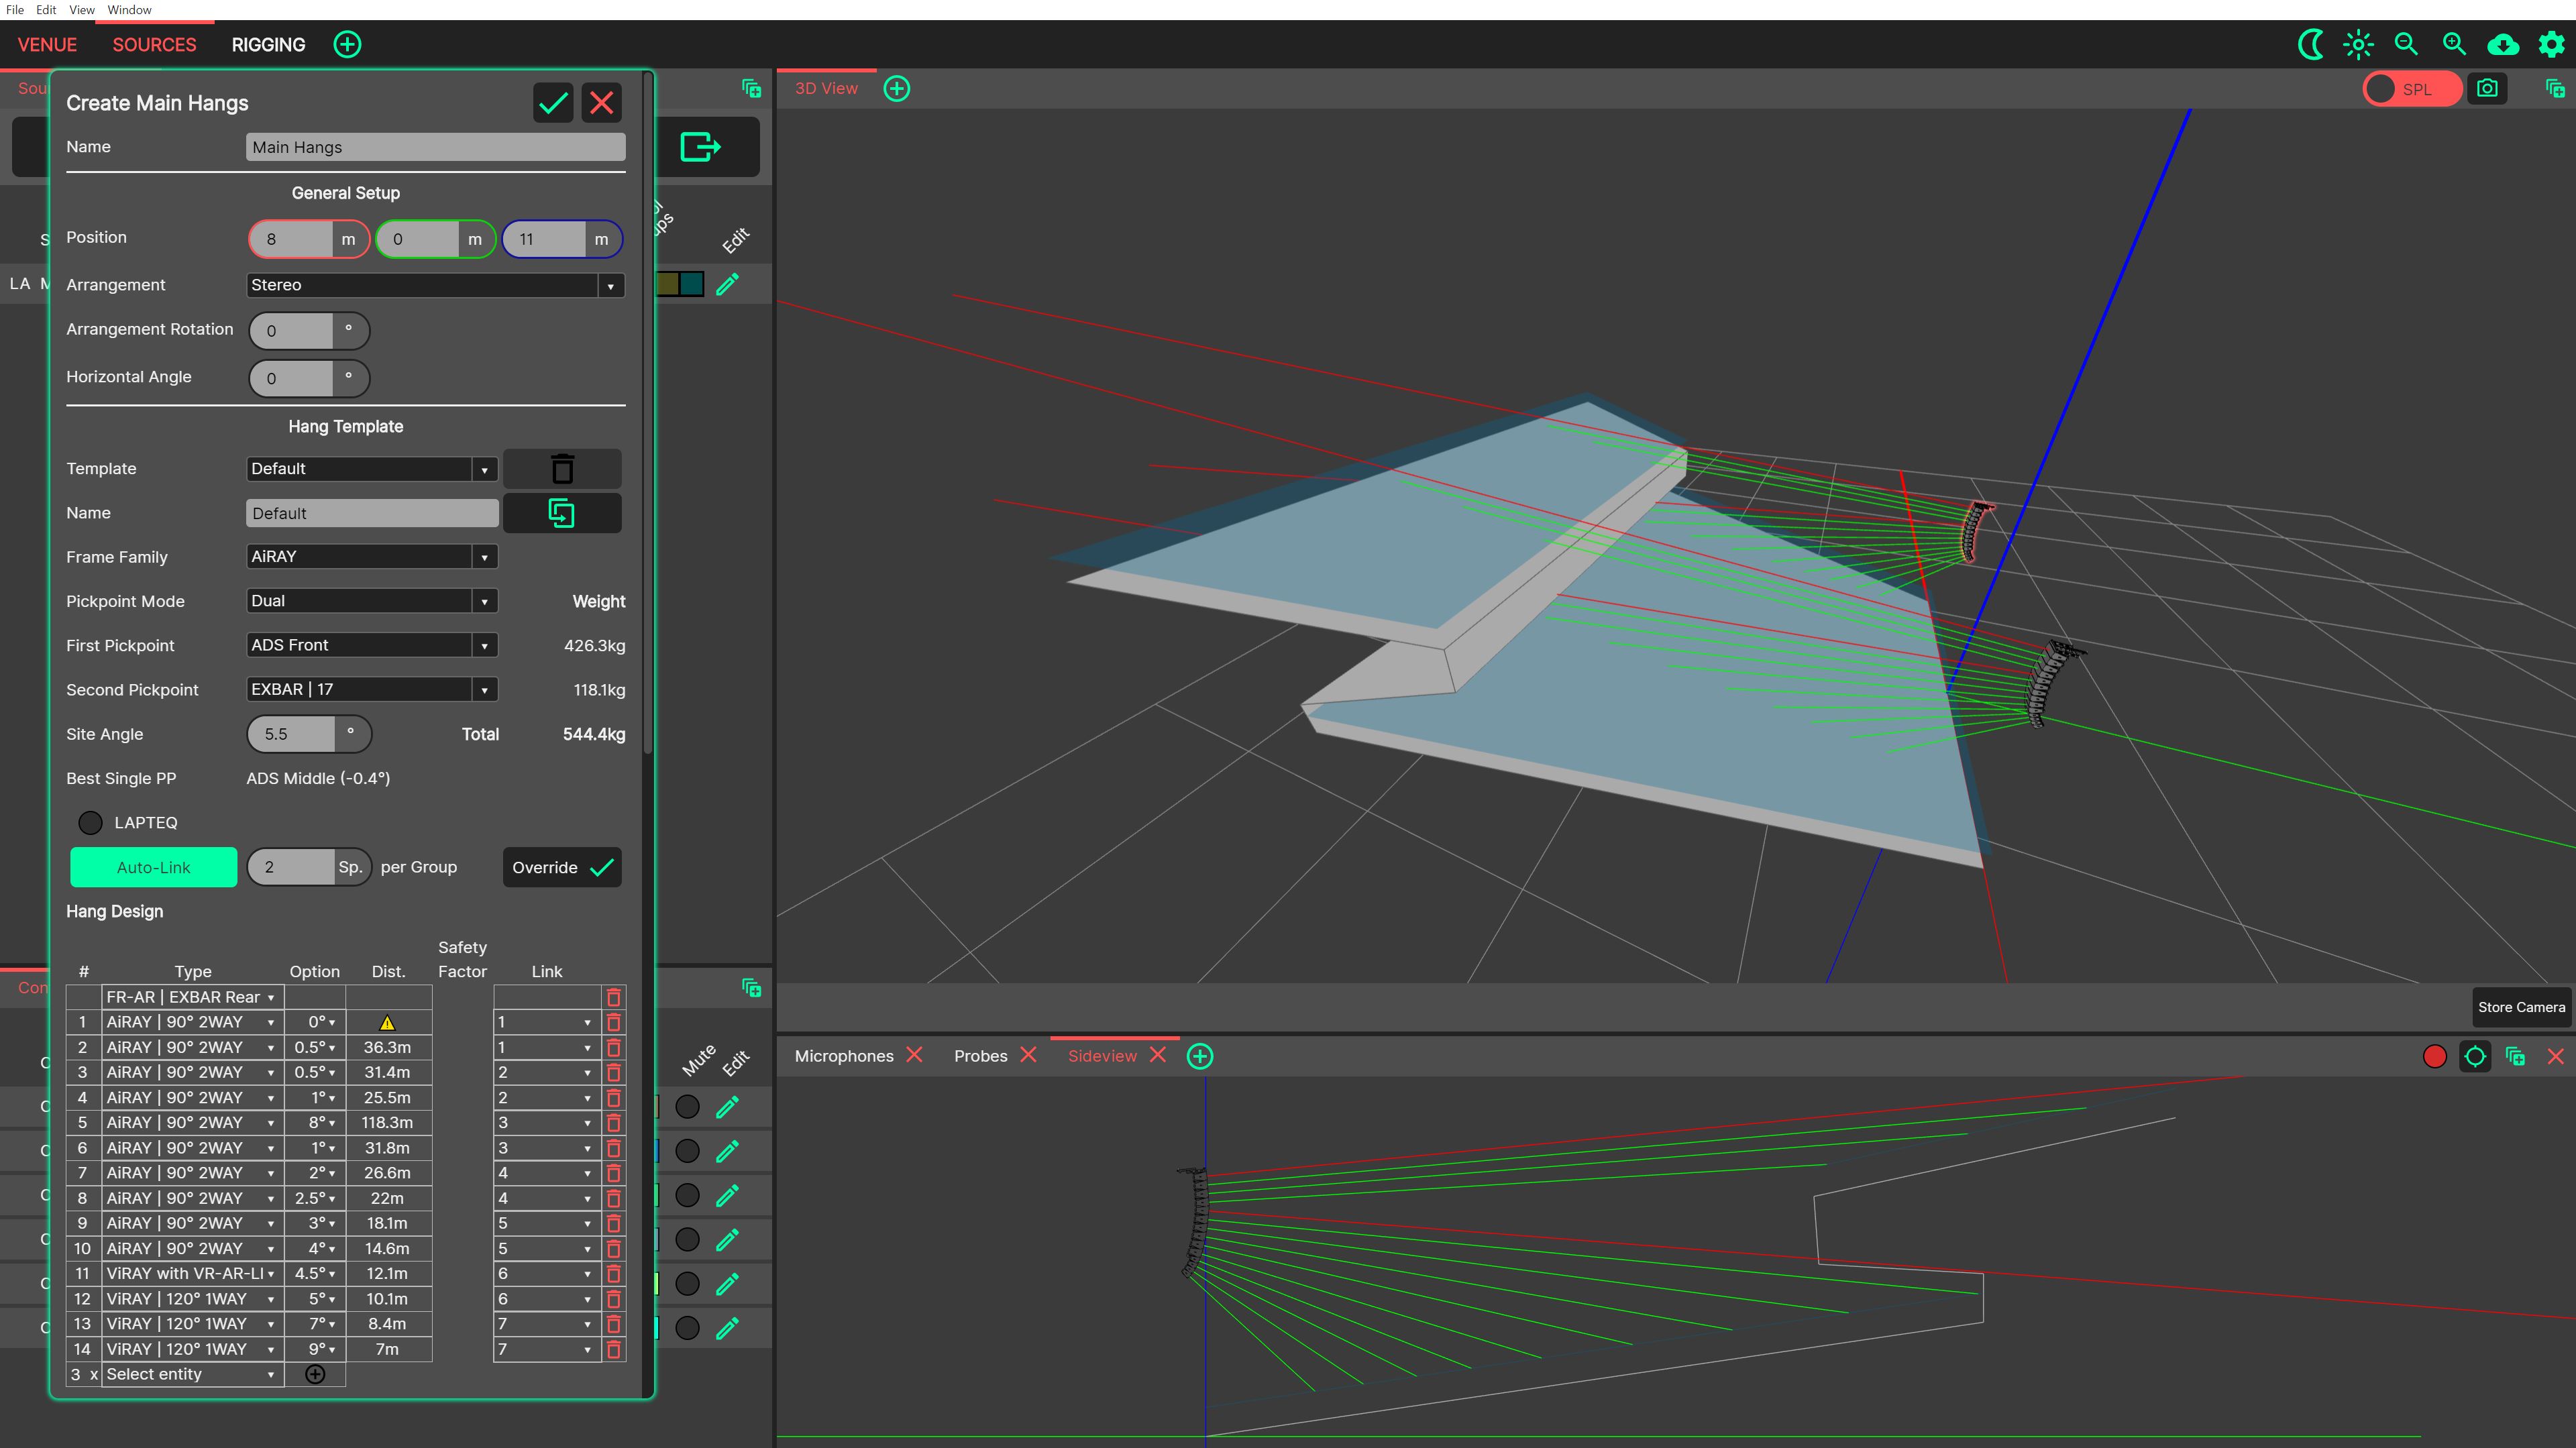2576x1448 pixels.
Task: Confirm hang creation with green checkmark
Action: click(x=553, y=103)
